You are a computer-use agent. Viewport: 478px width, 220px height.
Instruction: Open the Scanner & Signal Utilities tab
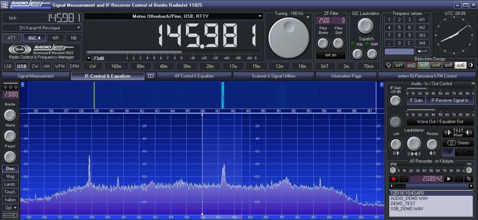click(273, 76)
